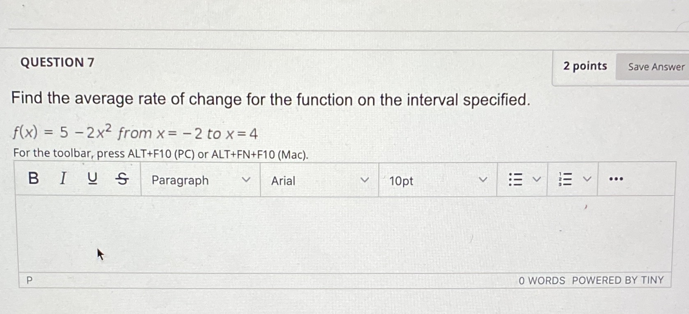This screenshot has width=689, height=314.
Task: Open more toolbar options with the ellipsis icon
Action: pyautogui.click(x=616, y=179)
